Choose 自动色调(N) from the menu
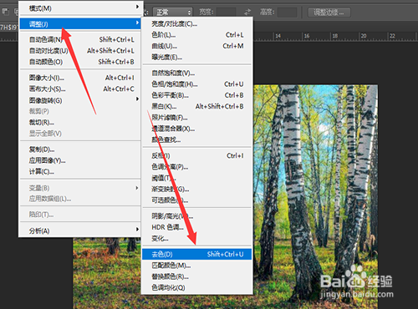 [80, 39]
